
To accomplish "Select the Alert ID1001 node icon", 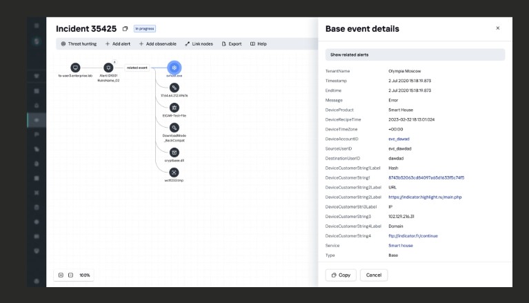I will click(x=108, y=68).
